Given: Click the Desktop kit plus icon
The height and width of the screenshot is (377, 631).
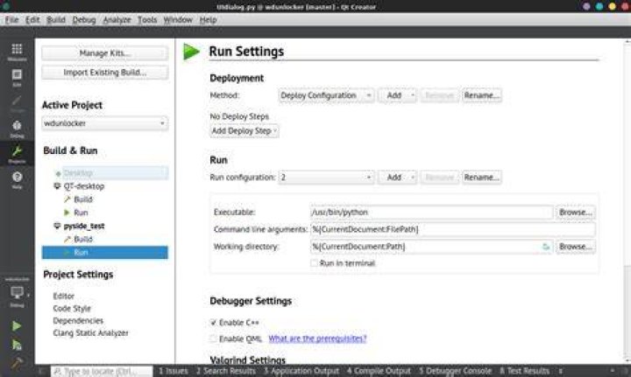Looking at the screenshot, I should pos(58,173).
